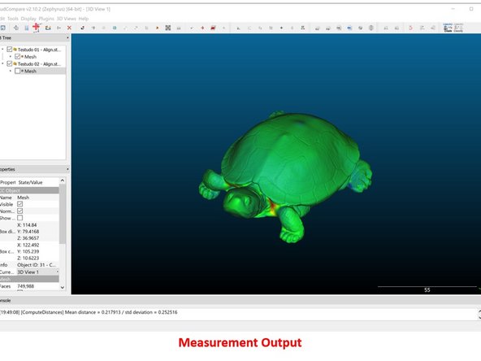Viewport: 481px width, 361px height.
Task: Click the Properties scrollbar up arrow
Action: click(x=63, y=180)
